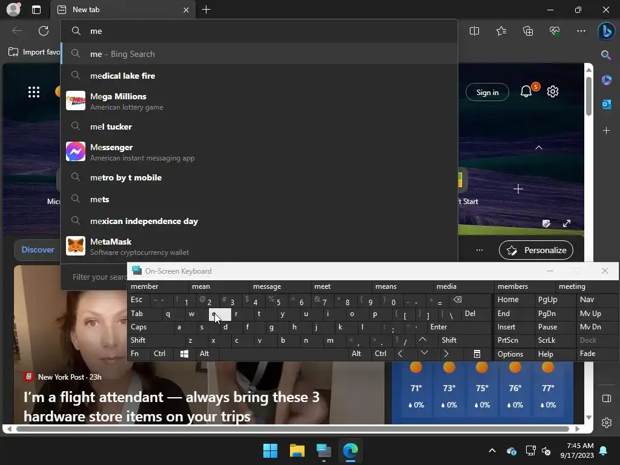Open the clock showing 7:45 AM

tap(577, 450)
